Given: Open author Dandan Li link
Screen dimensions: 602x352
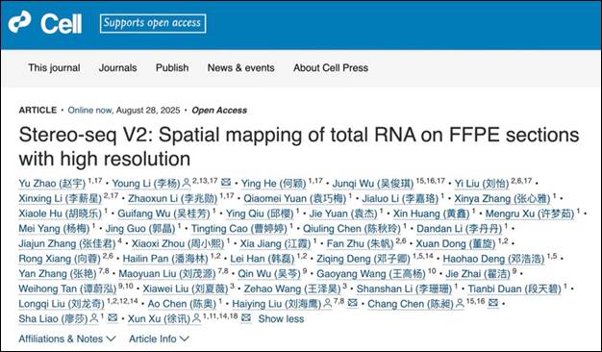Looking at the screenshot, I should point(459,228).
